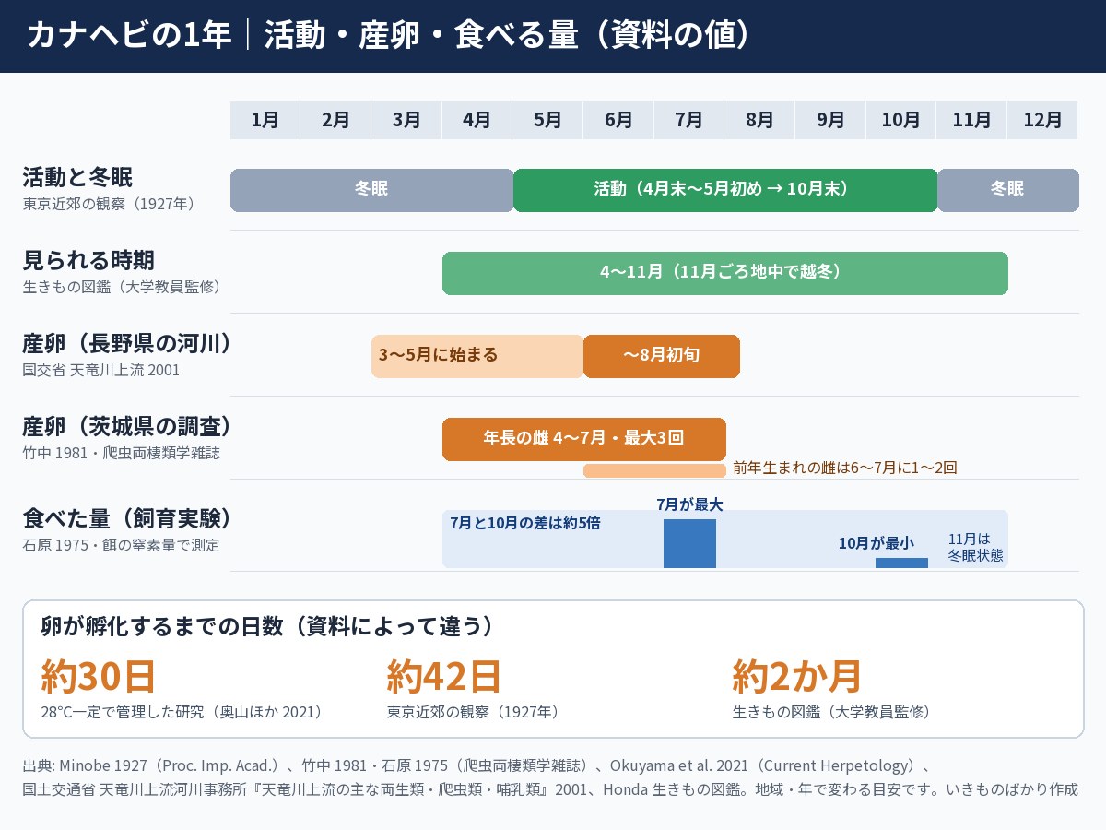The image size is (1106, 830).
Task: Click the 東京近郊の観察（1927年） subtitle under 活動と冬眠
Action: coord(109,204)
